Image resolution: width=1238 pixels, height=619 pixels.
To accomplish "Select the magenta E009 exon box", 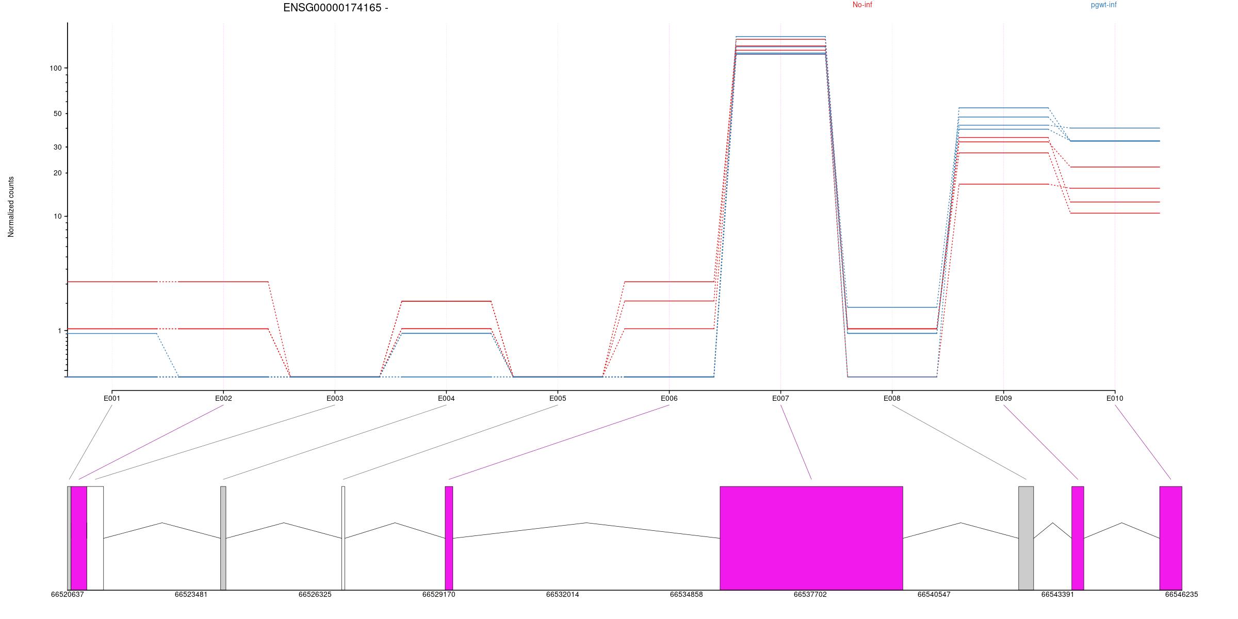I will pyautogui.click(x=1078, y=538).
